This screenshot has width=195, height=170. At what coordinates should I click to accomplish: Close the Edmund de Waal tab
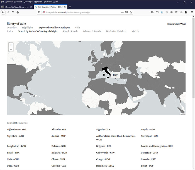tap(31, 7)
